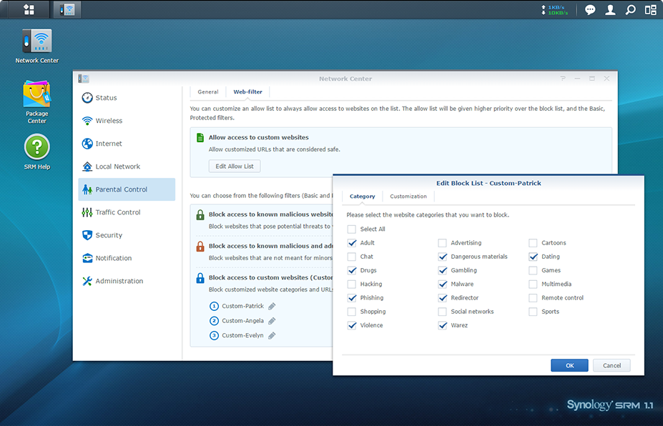This screenshot has height=426, width=663.
Task: Click OK to save block list
Action: (569, 365)
